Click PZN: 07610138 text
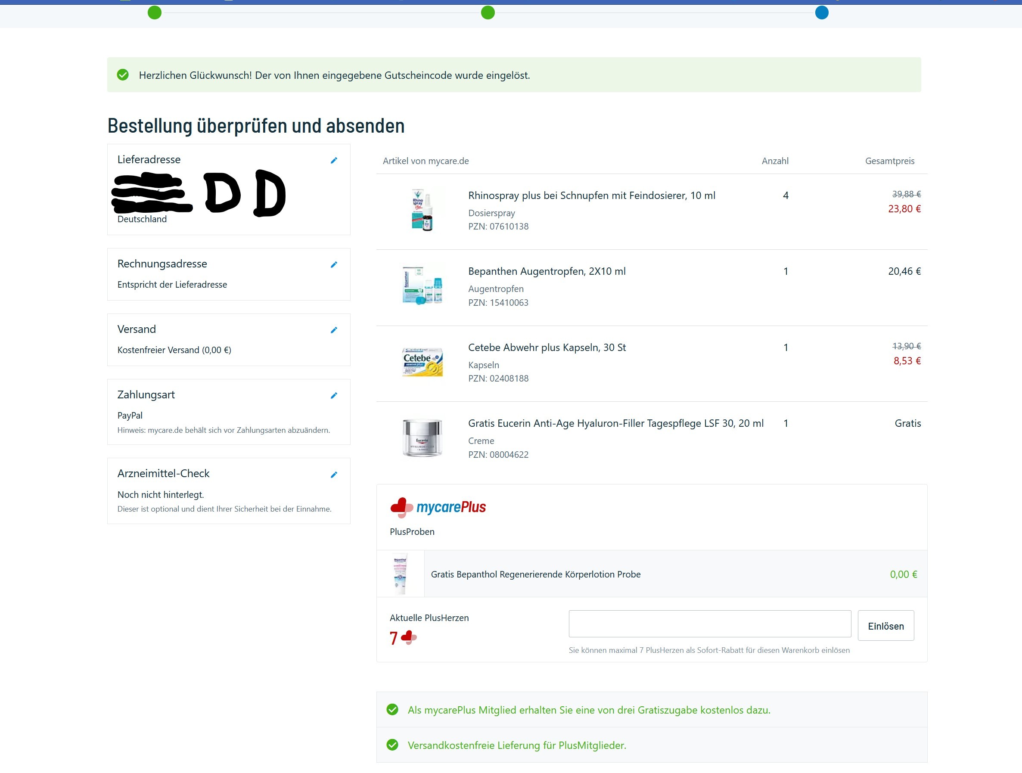This screenshot has width=1022, height=773. [498, 227]
